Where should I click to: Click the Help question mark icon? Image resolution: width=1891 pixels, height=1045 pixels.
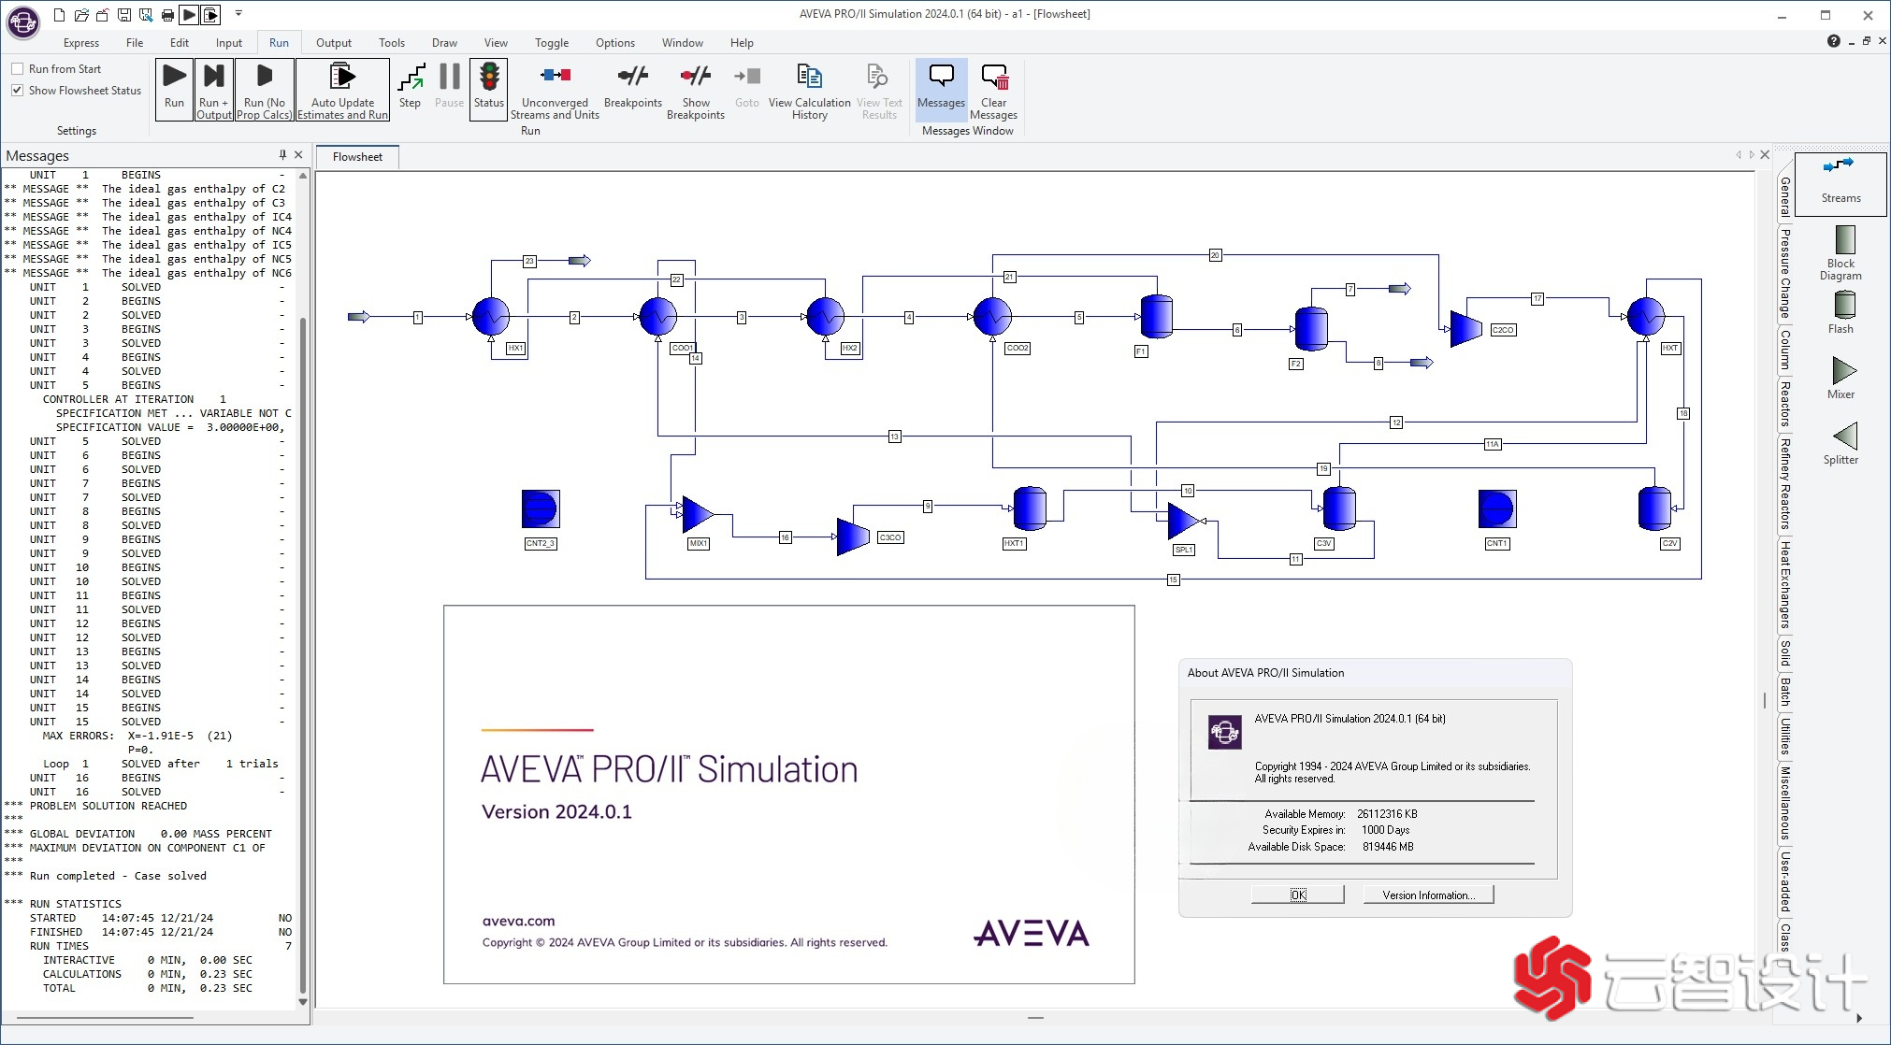point(1833,41)
